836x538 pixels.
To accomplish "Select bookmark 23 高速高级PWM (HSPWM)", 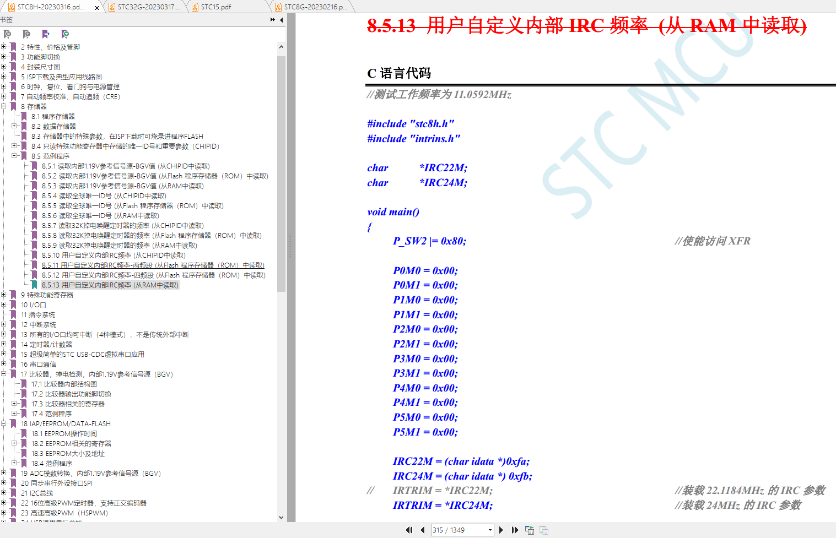I will [64, 513].
